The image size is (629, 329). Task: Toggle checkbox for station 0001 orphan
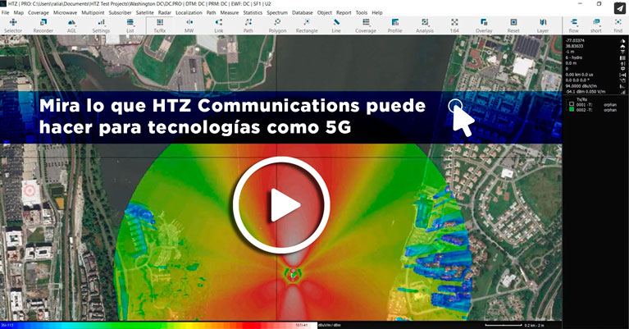(x=571, y=105)
